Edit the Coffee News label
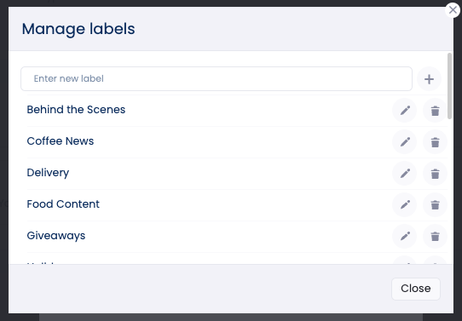462x321 pixels. tap(405, 142)
